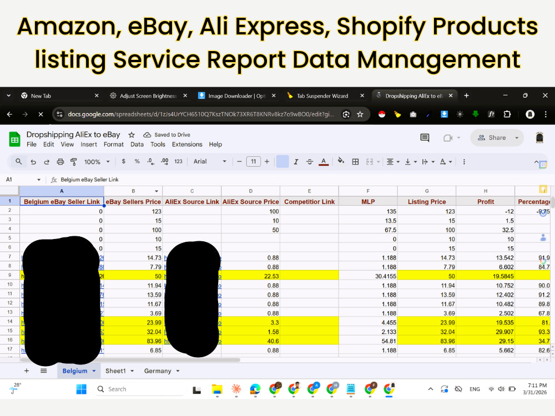
Task: Open the text color picker
Action: 324,161
